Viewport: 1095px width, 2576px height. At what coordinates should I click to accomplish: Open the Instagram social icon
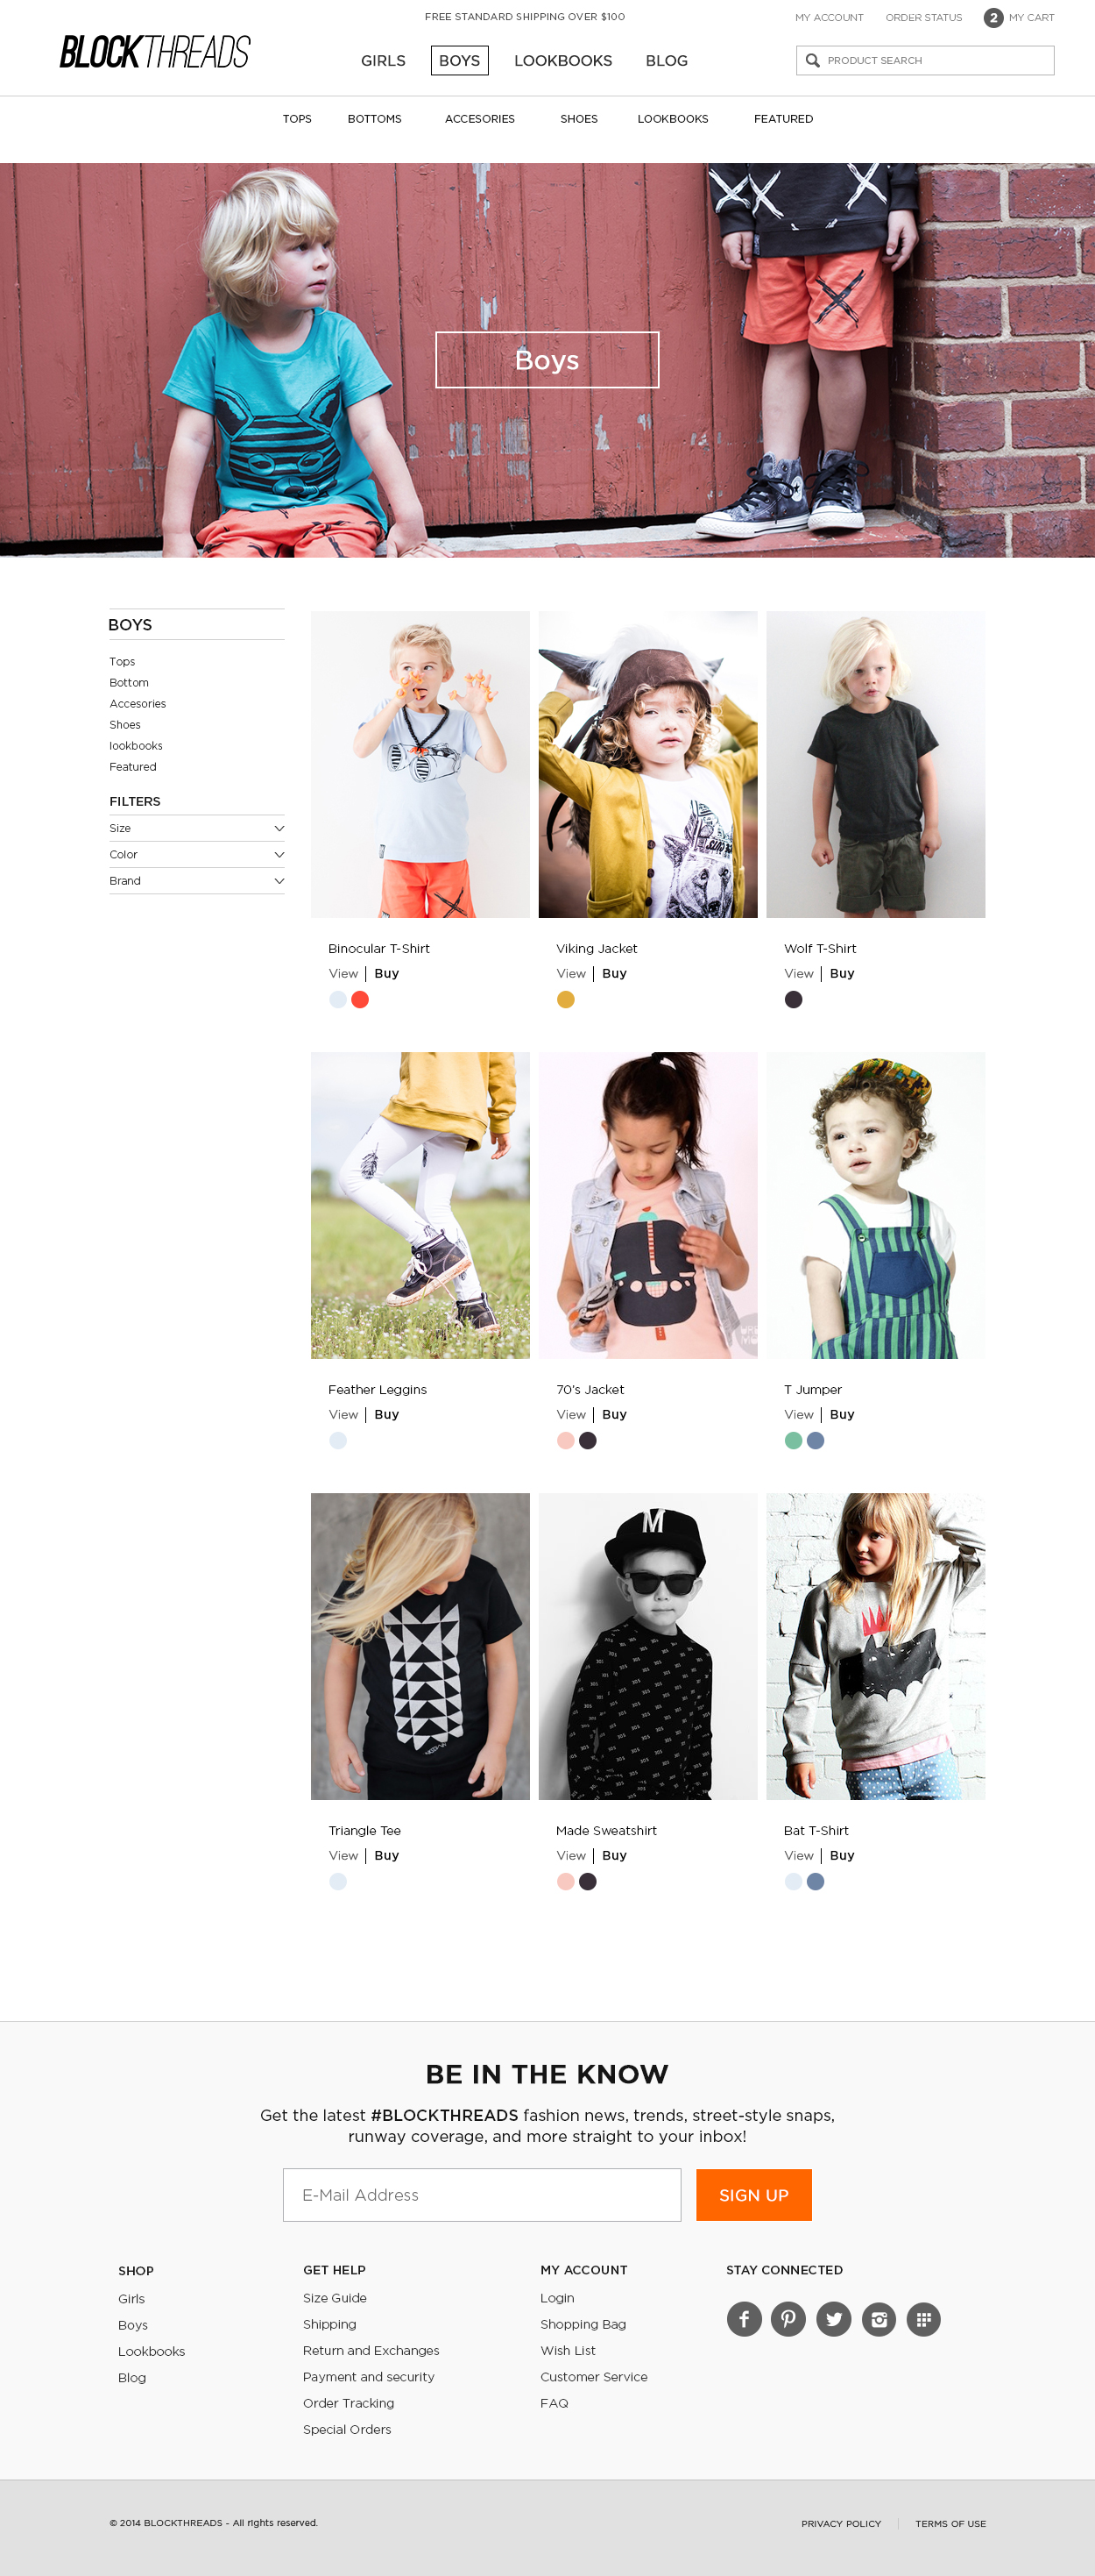click(x=880, y=2318)
